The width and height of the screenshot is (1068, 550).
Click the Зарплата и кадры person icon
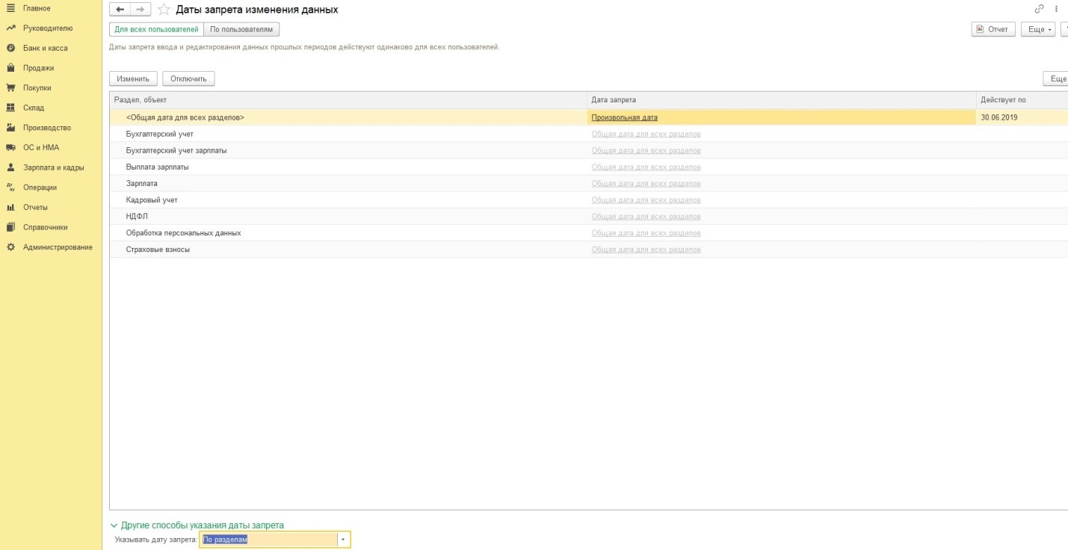coord(10,167)
